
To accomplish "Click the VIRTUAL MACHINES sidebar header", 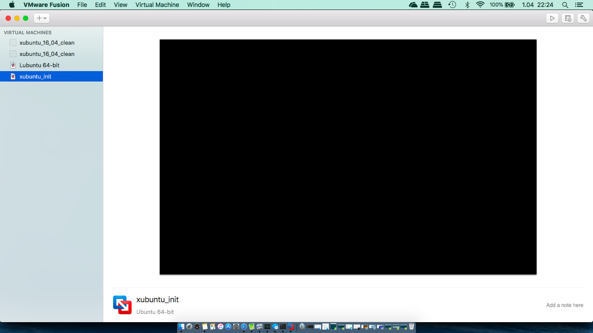I will pyautogui.click(x=28, y=33).
